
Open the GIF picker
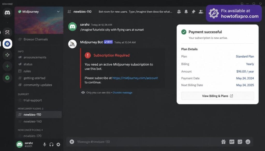point(232,142)
